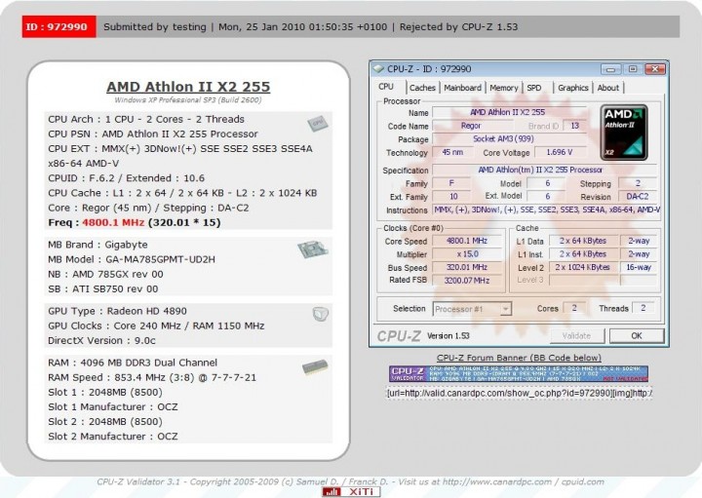Image resolution: width=702 pixels, height=498 pixels.
Task: Click the greyed Validate button
Action: click(x=576, y=335)
